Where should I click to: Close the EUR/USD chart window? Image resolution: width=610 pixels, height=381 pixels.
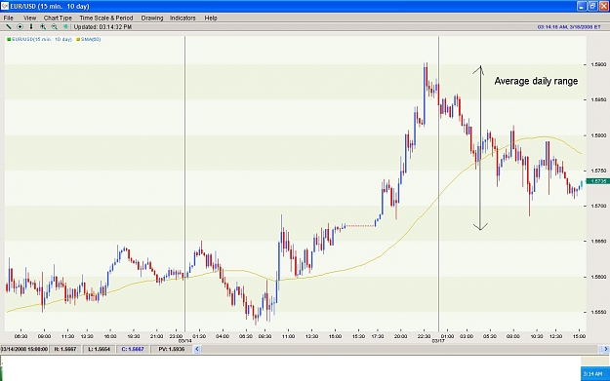(x=604, y=6)
